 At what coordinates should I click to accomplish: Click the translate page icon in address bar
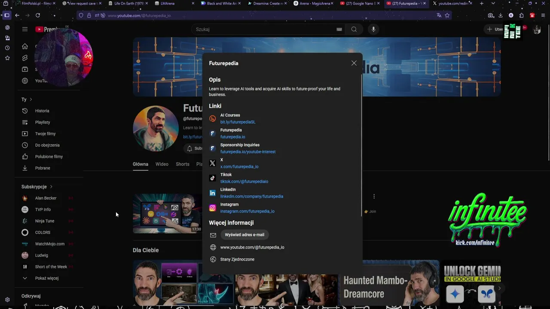click(x=439, y=15)
